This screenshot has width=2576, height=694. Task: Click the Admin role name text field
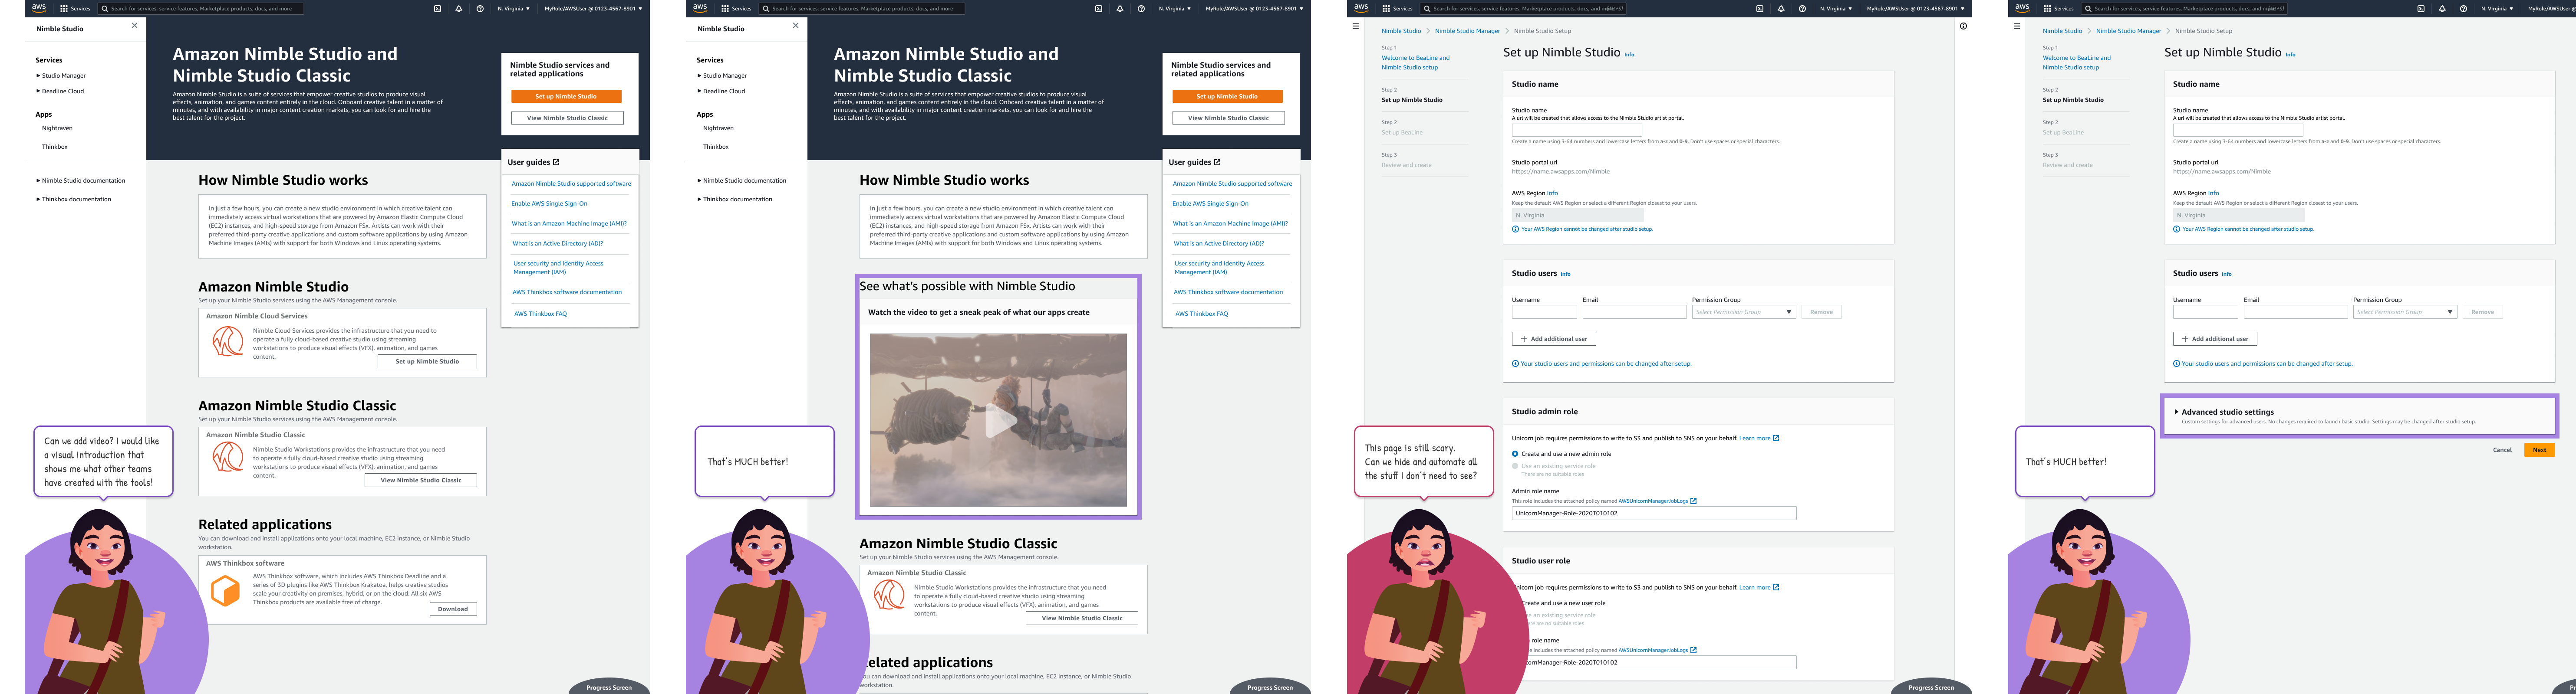tap(1653, 513)
